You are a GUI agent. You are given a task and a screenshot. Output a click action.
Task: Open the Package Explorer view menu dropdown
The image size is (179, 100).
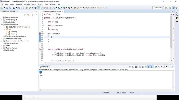pyautogui.click(x=36, y=15)
